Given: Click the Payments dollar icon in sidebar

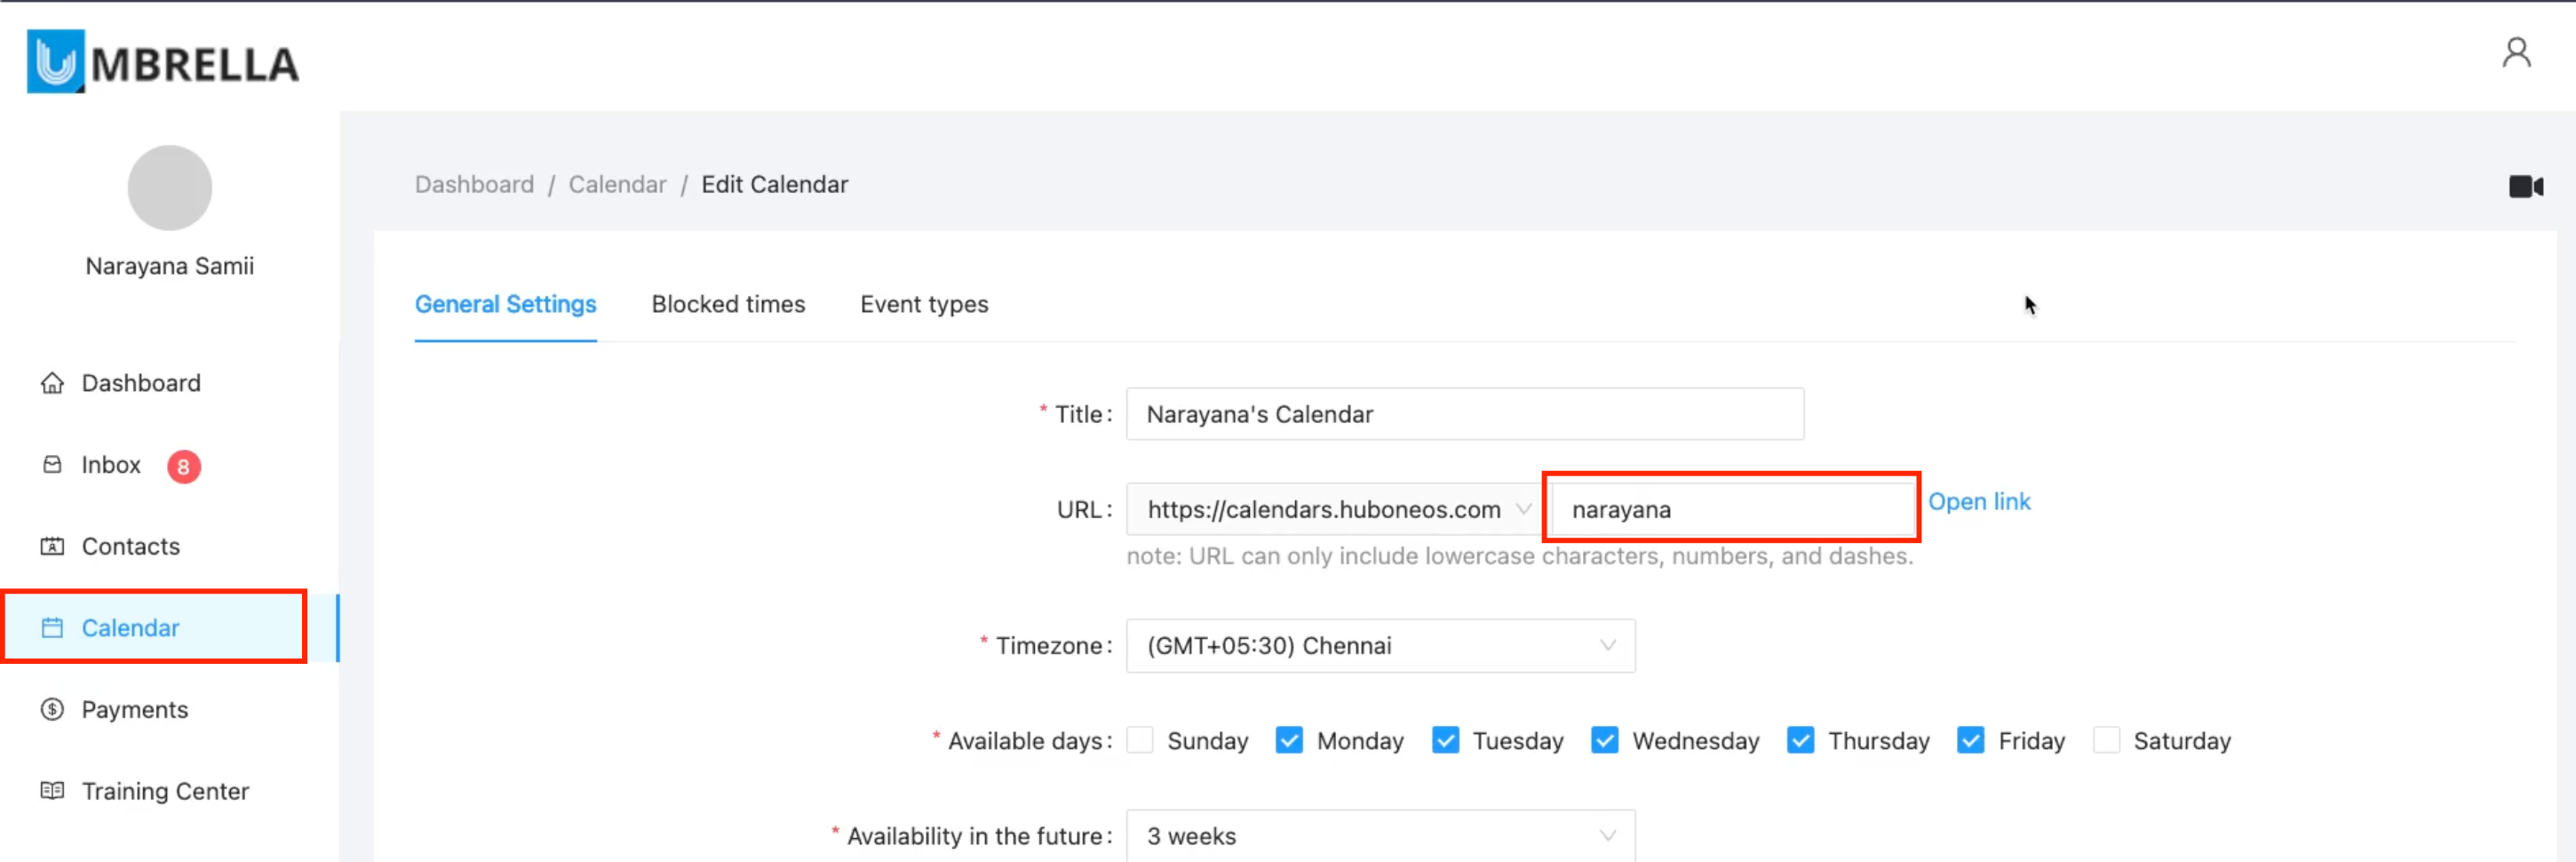Looking at the screenshot, I should pyautogui.click(x=52, y=710).
